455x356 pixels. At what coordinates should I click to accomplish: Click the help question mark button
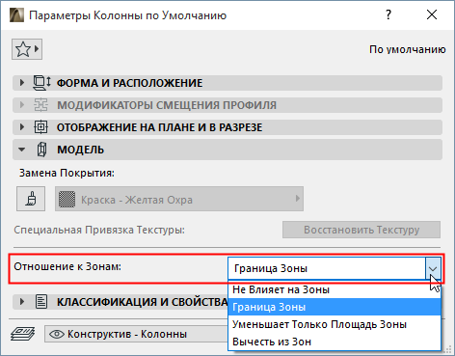pyautogui.click(x=388, y=14)
